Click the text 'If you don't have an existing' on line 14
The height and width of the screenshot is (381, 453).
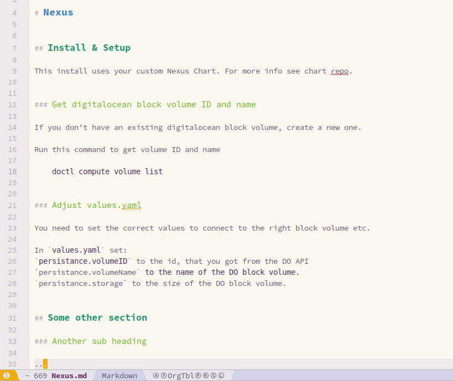click(98, 128)
